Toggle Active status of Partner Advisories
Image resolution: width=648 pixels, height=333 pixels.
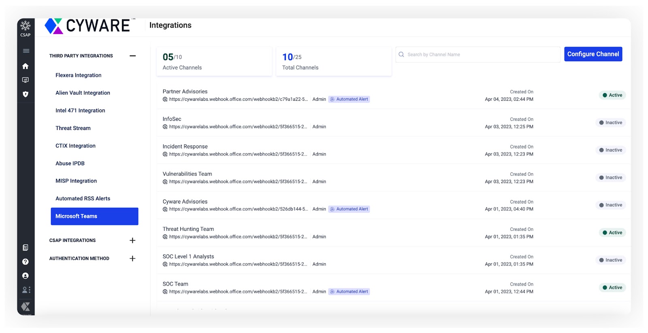pyautogui.click(x=612, y=95)
